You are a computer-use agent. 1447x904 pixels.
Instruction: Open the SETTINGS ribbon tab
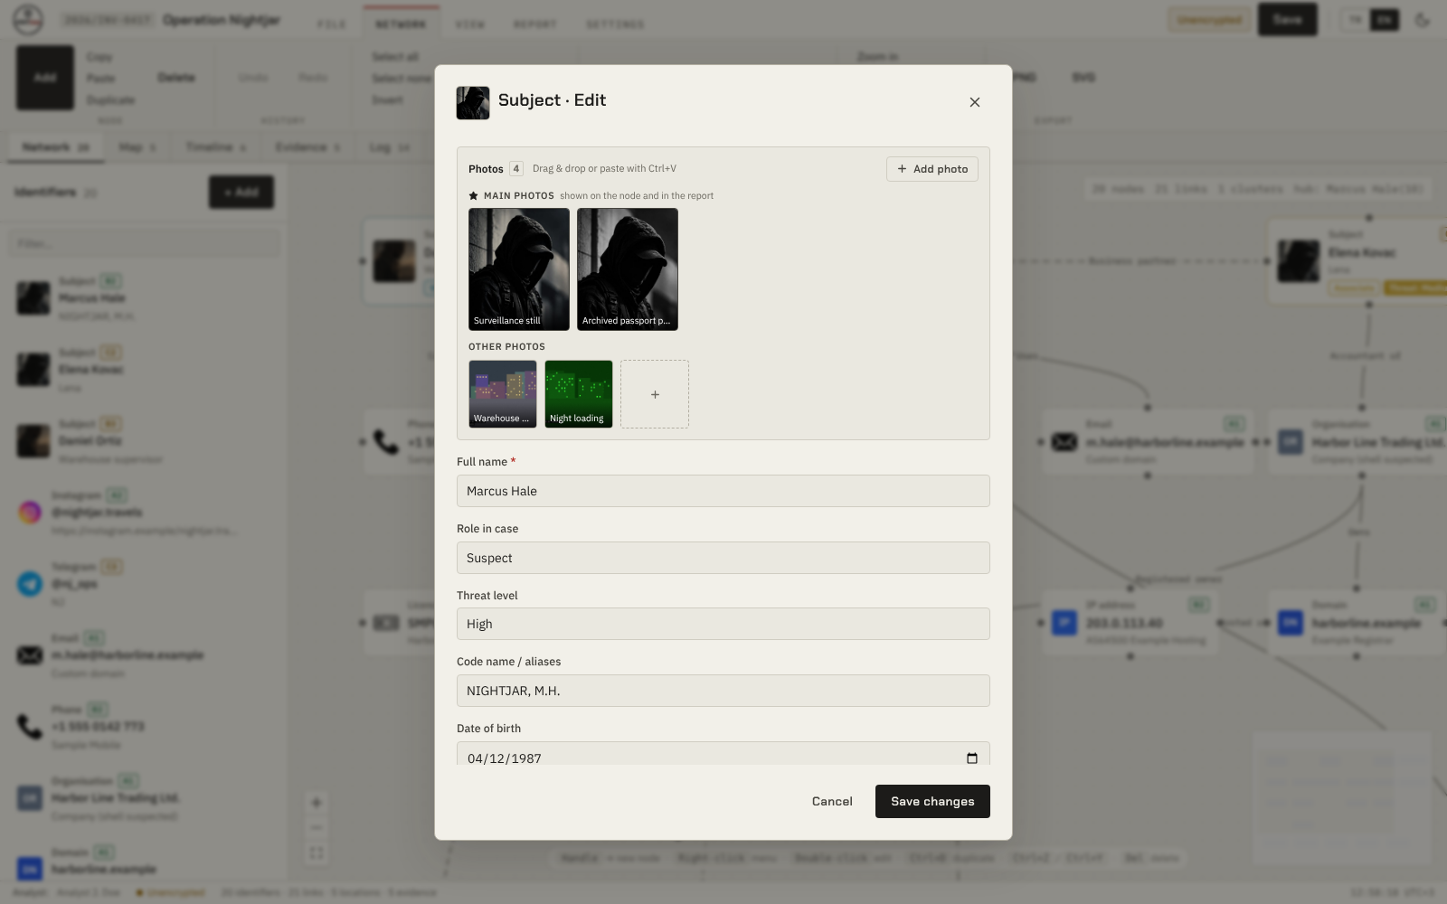tap(615, 24)
